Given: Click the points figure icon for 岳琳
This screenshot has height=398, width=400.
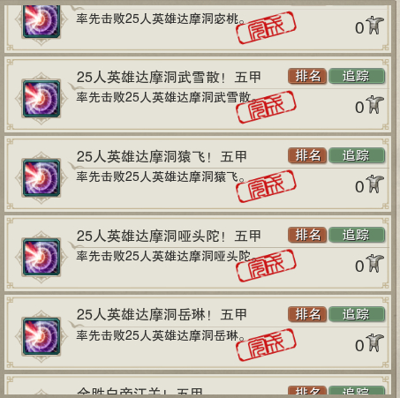Looking at the screenshot, I should [374, 342].
